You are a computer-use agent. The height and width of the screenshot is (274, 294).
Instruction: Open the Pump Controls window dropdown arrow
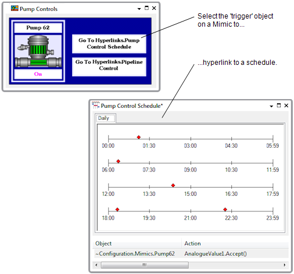(x=139, y=9)
